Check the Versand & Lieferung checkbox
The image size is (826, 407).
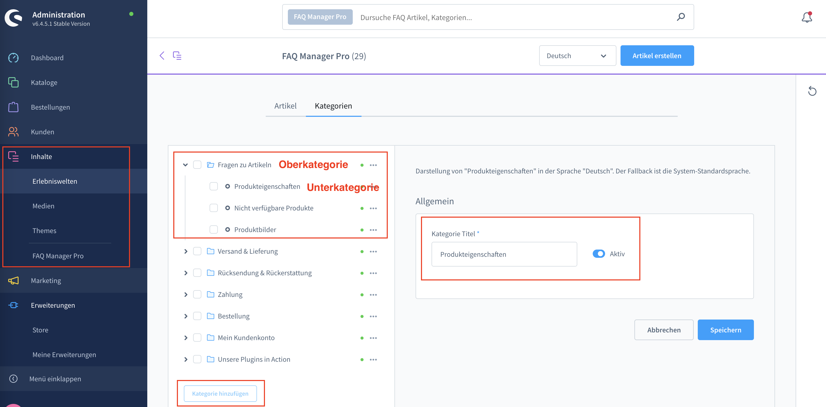pos(197,251)
